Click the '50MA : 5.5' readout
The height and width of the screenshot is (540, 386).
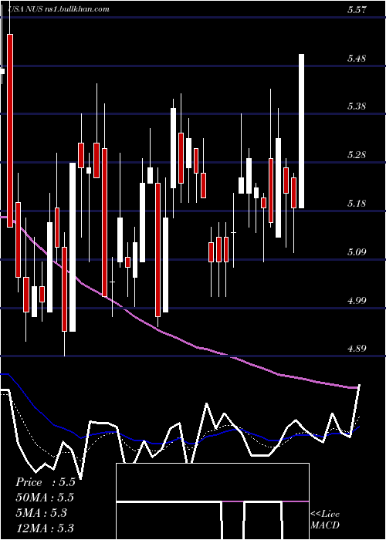[45, 498]
